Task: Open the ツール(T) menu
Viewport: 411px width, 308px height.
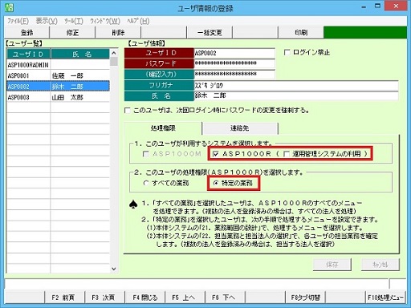Action: (74, 21)
